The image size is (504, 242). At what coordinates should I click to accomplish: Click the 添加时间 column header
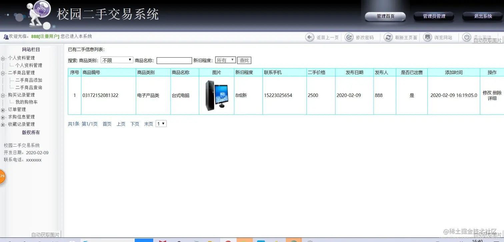(454, 72)
